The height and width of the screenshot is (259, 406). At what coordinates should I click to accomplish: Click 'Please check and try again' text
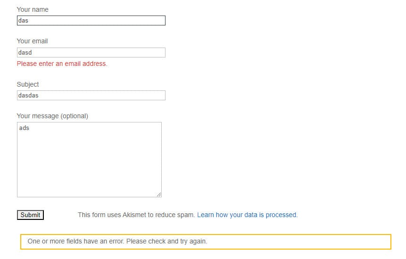(167, 241)
